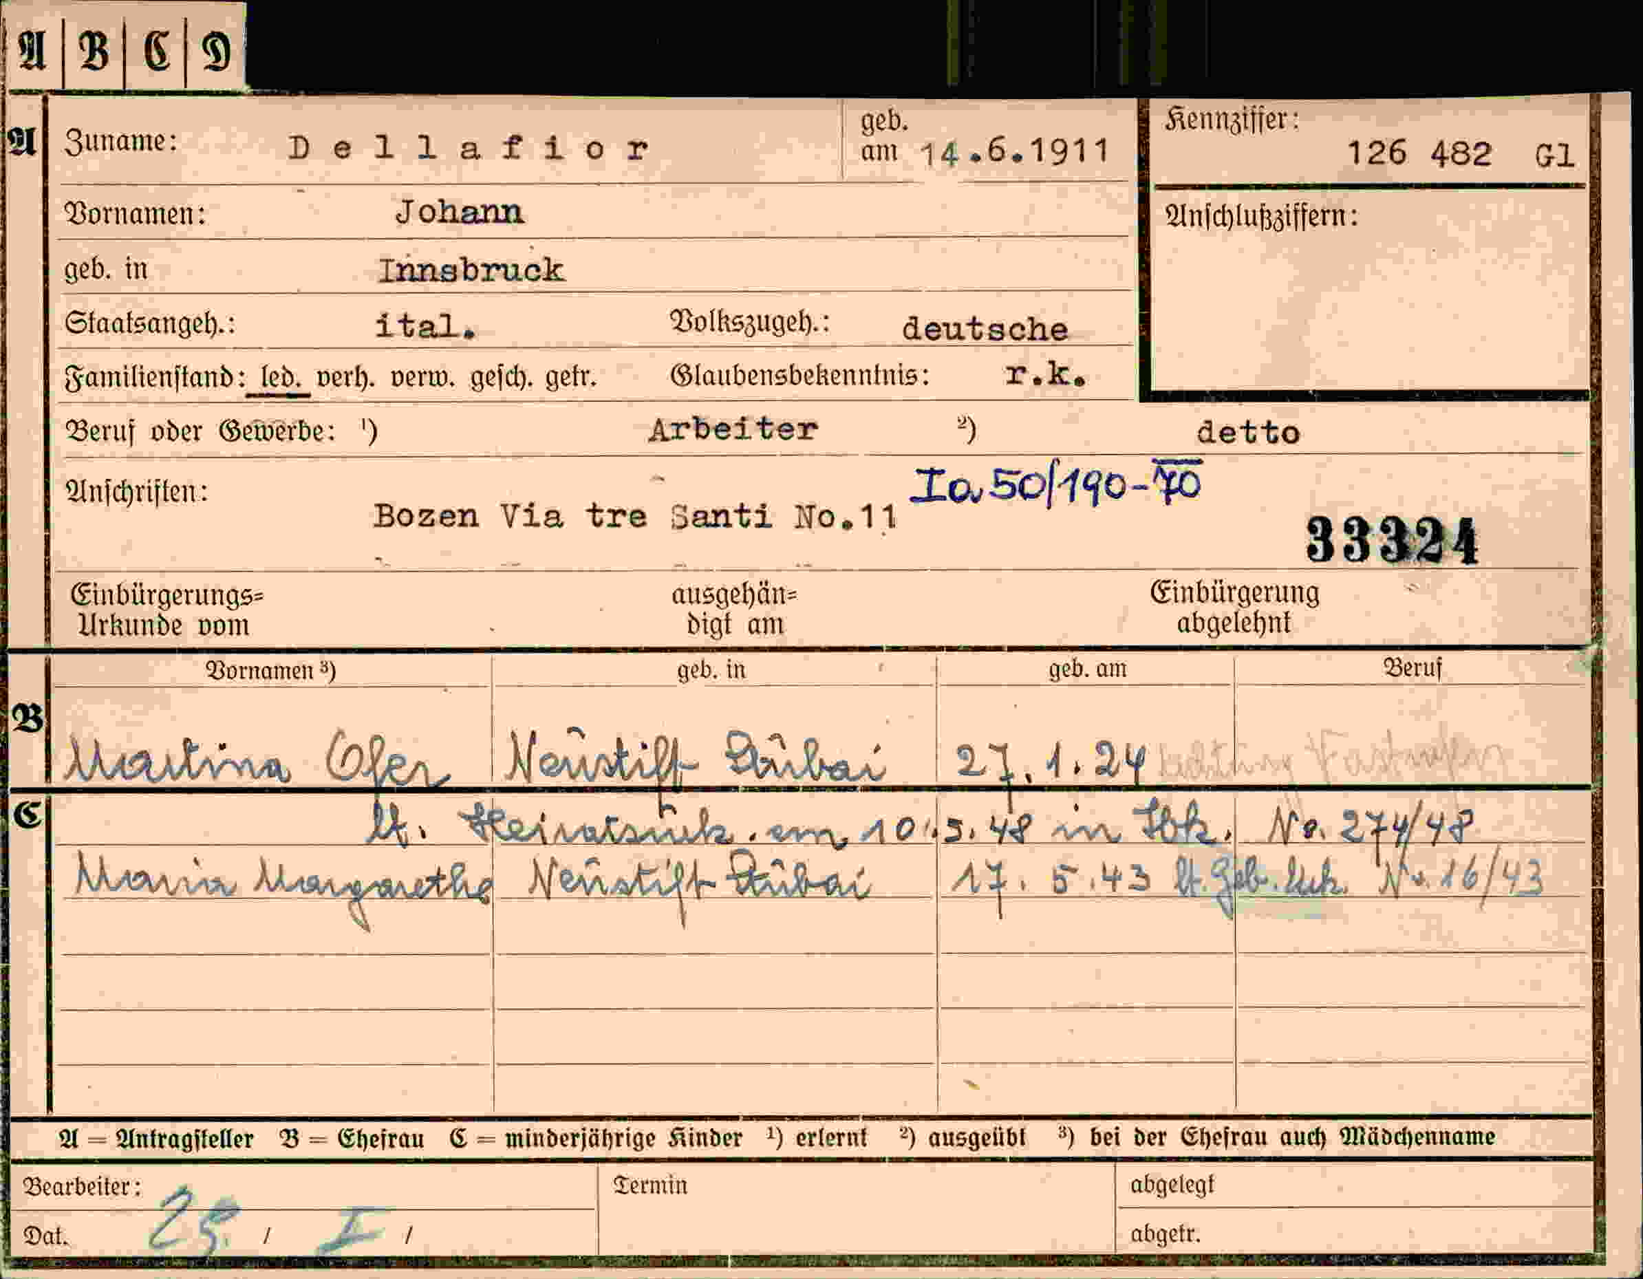Click the 'getr.' marital status option
The image size is (1643, 1279).
point(571,376)
